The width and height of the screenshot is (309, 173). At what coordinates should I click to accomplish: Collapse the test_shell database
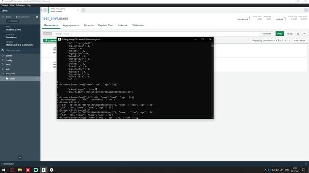tap(3, 74)
